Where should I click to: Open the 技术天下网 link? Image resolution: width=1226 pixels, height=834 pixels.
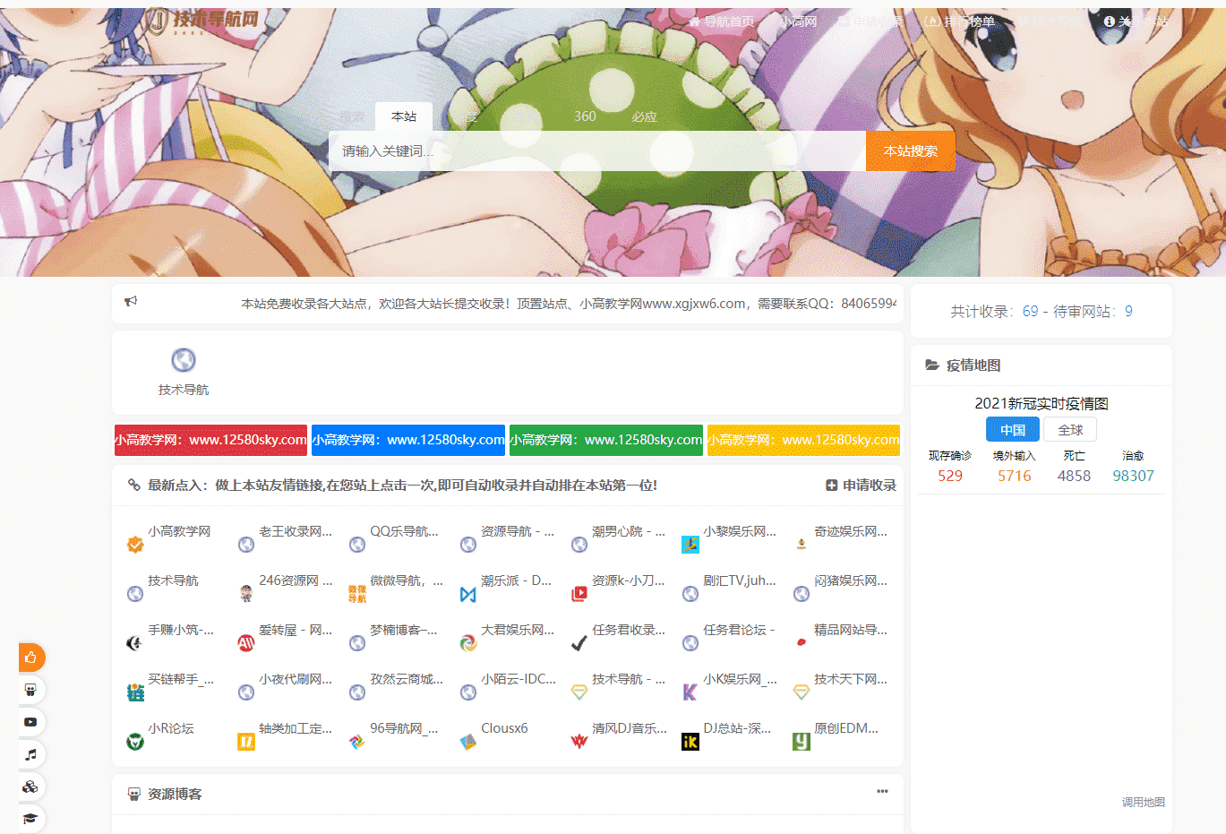point(851,679)
